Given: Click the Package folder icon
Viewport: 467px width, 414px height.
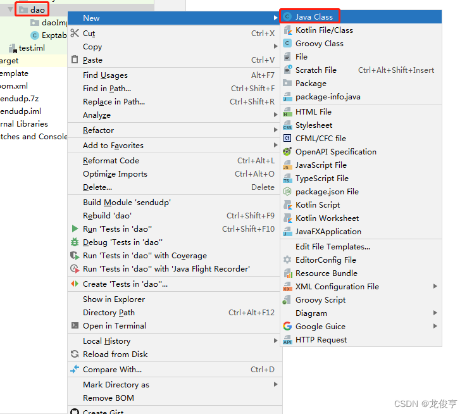Looking at the screenshot, I should point(287,83).
